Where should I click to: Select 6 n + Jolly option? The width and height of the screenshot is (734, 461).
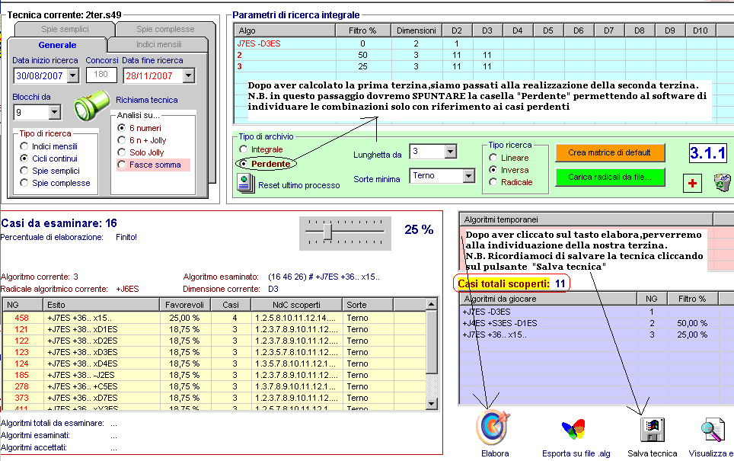point(122,140)
